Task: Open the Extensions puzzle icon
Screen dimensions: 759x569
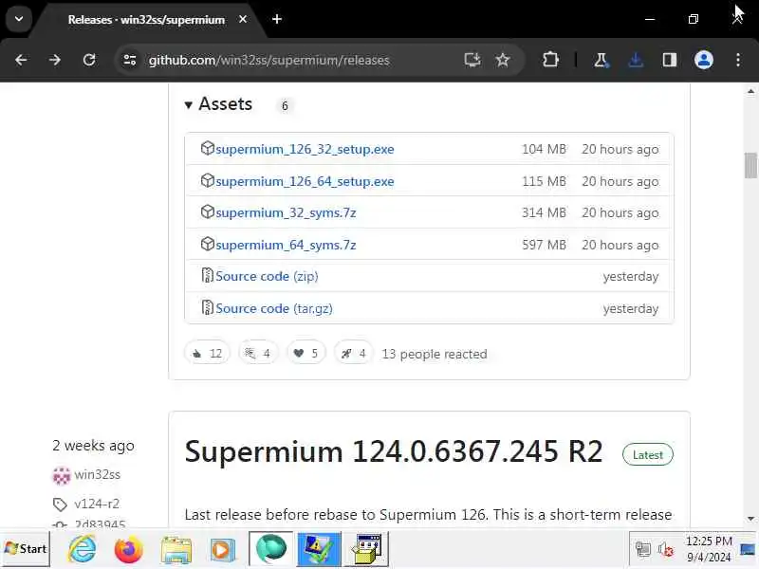Action: (550, 60)
